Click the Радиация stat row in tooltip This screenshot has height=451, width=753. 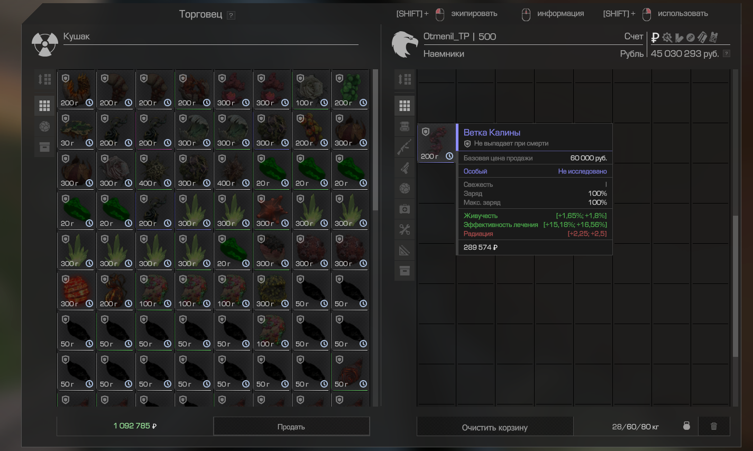click(x=535, y=234)
